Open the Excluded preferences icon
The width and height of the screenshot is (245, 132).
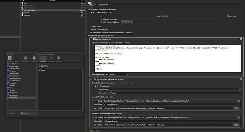51,59
